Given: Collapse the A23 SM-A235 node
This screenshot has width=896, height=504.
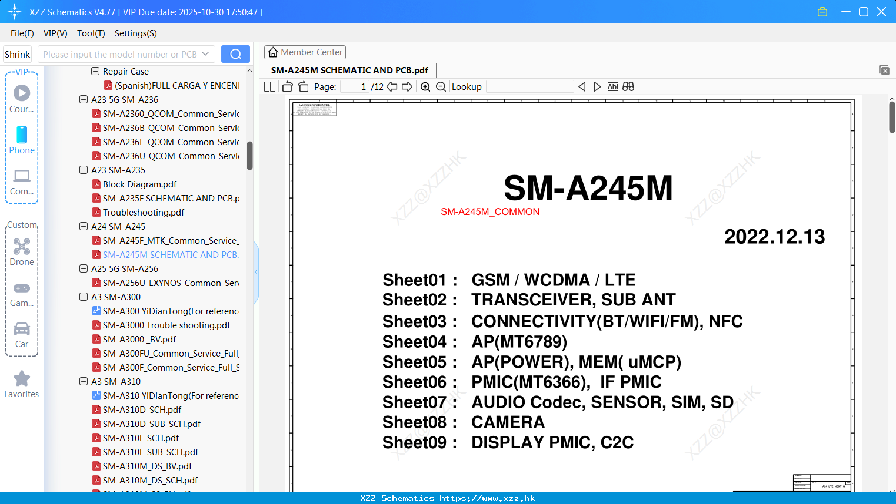Looking at the screenshot, I should [84, 170].
